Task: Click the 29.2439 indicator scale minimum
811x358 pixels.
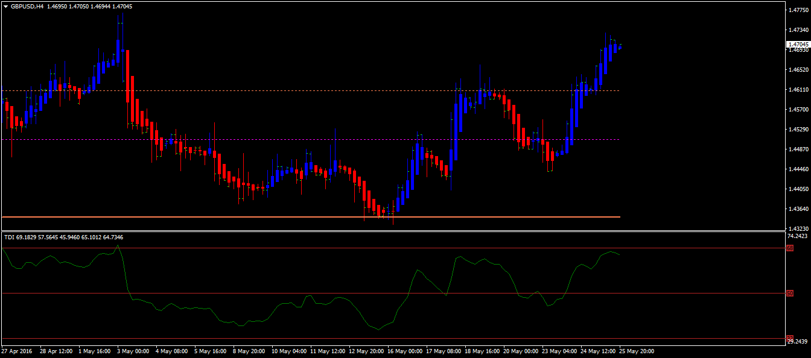Action: pos(798,341)
